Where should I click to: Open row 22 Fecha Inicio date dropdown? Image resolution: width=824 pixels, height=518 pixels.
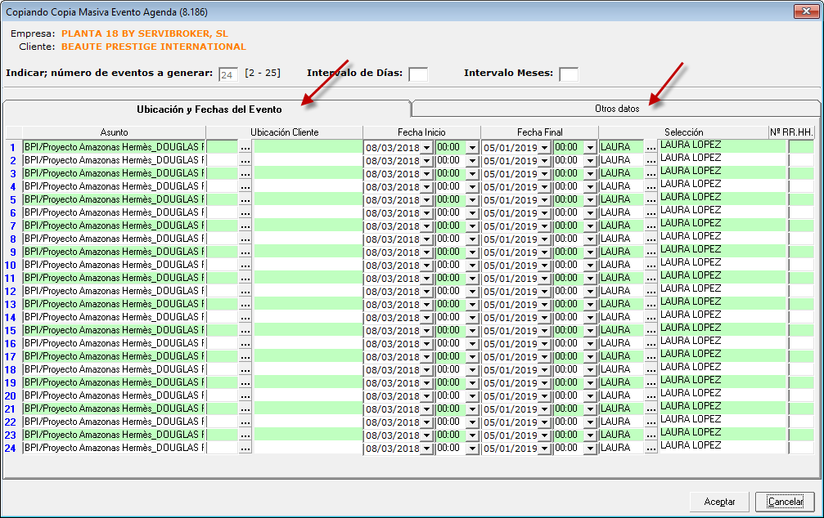click(426, 422)
